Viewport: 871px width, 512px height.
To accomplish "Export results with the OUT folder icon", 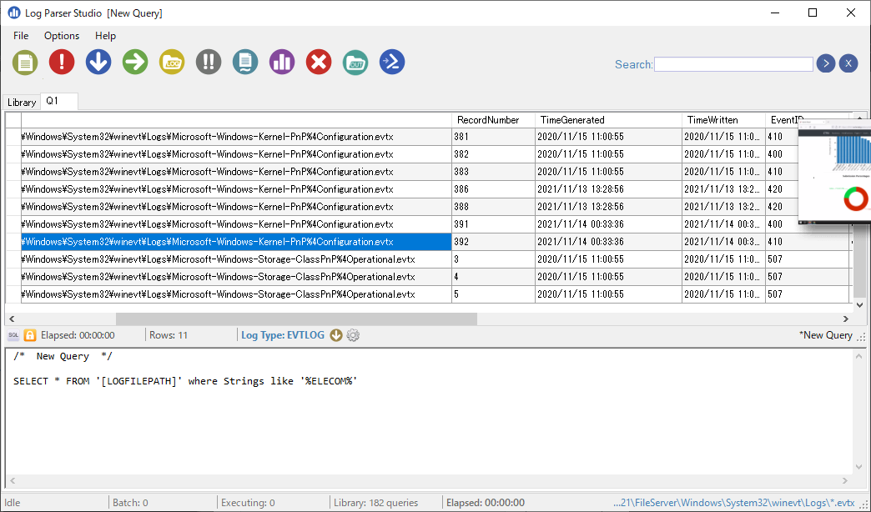I will coord(355,62).
